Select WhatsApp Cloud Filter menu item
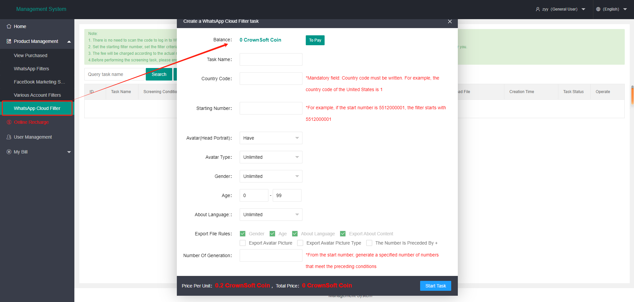This screenshot has width=634, height=302. point(37,108)
